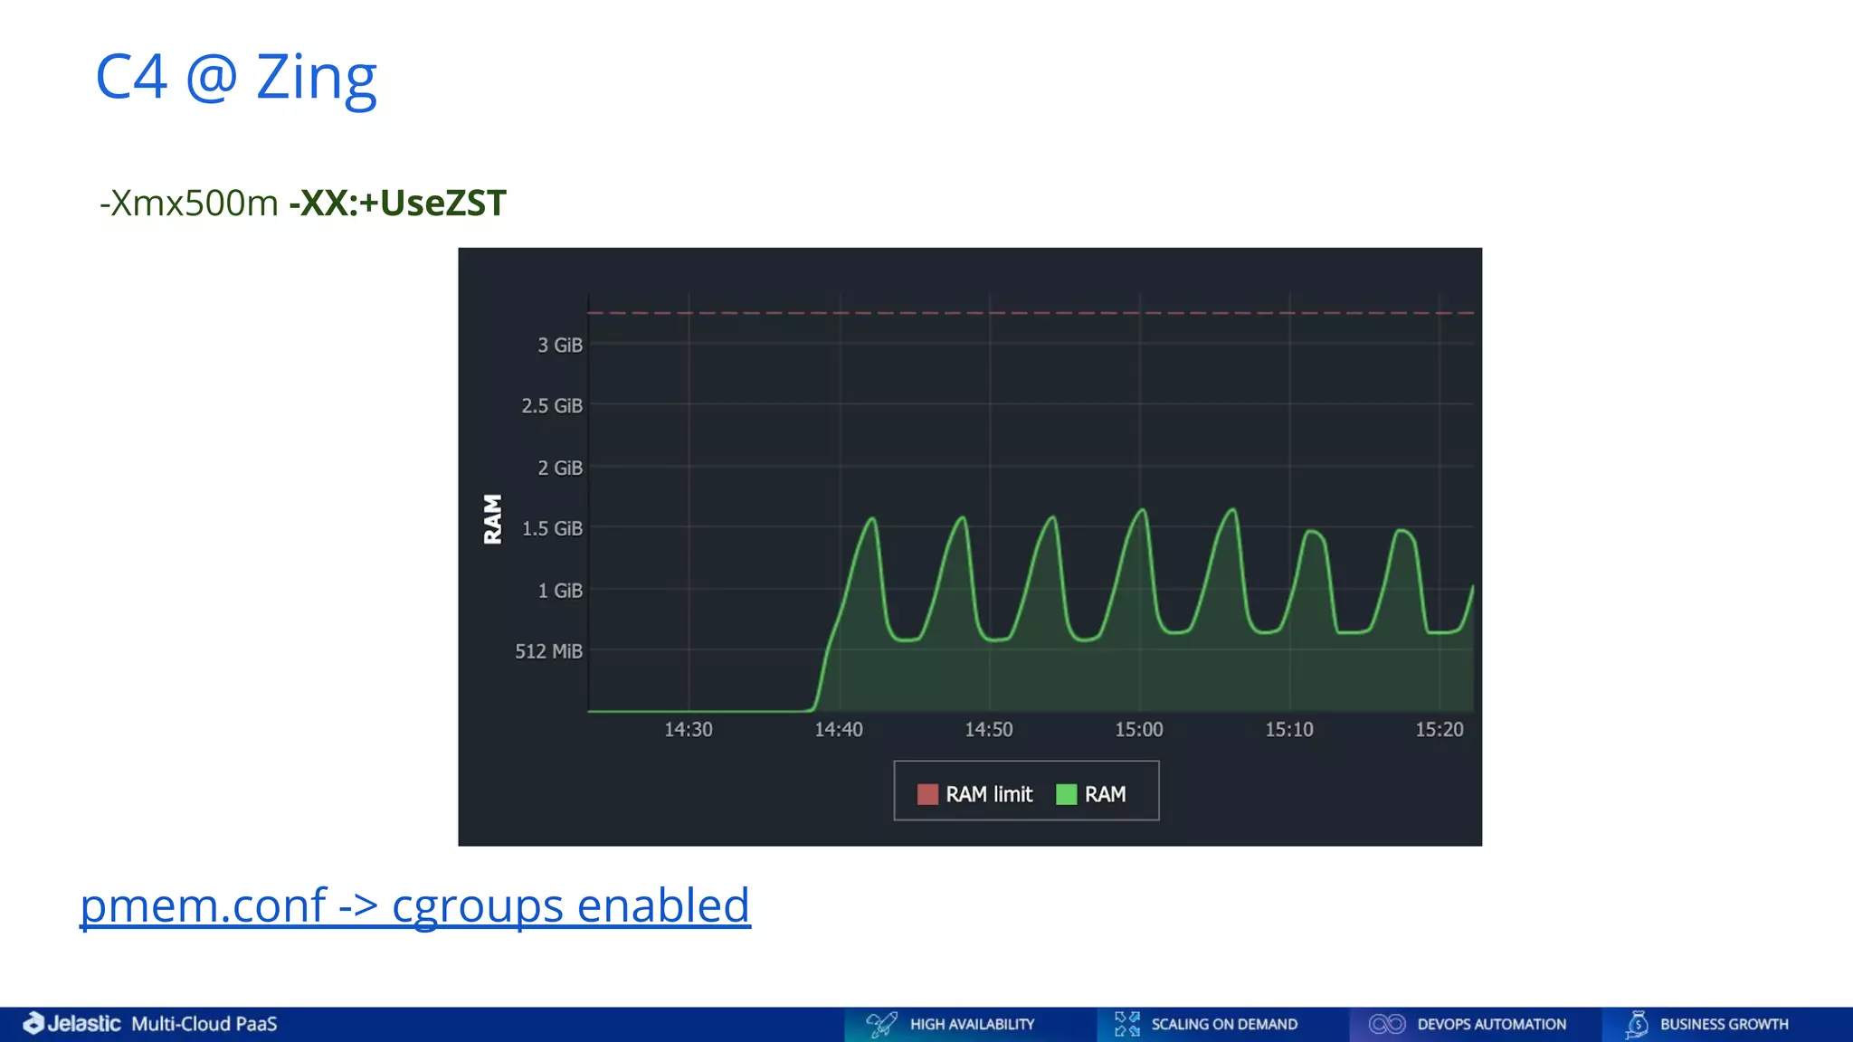Click the 15:00 time axis marker
The width and height of the screenshot is (1853, 1042).
(x=1138, y=729)
